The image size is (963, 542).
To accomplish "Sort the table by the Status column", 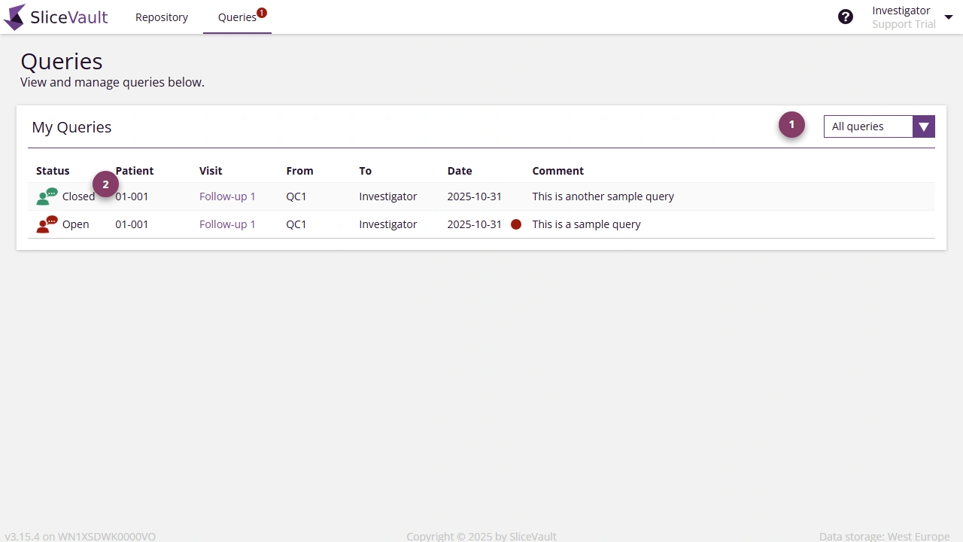I will pos(53,171).
